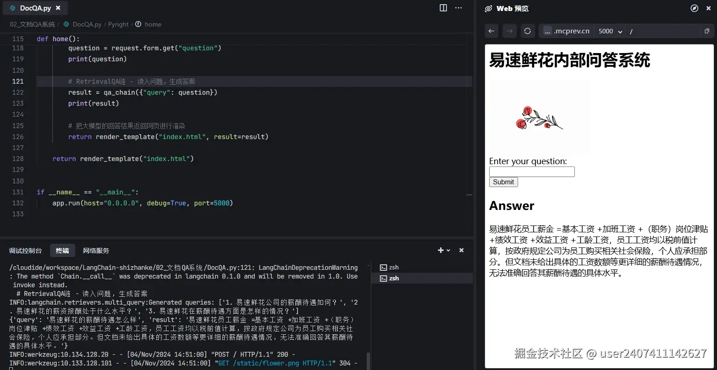Go forward in the Web preview browser

[509, 31]
